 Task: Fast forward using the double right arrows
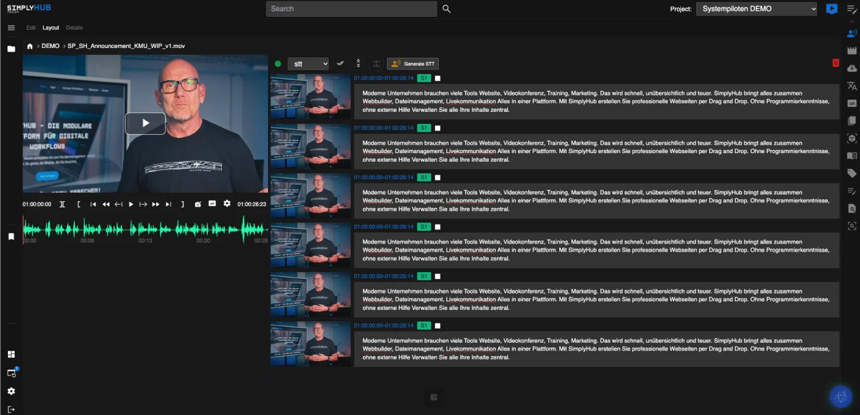(156, 204)
